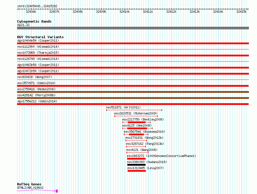Click the nsv511871 thin span line
The width and height of the screenshot is (257, 194).
coord(134,110)
